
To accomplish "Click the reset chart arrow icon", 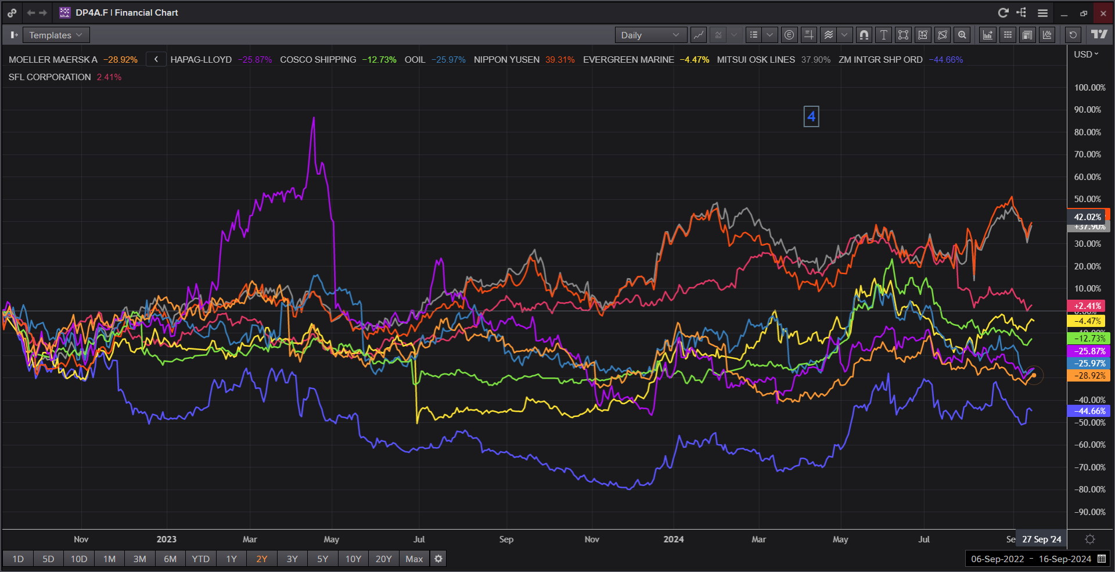I will [x=1073, y=35].
